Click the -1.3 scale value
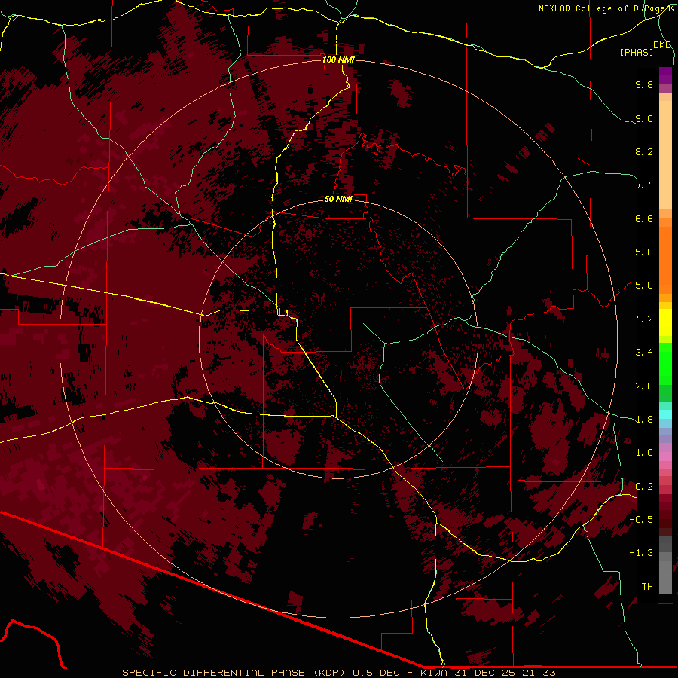This screenshot has width=678, height=678. pyautogui.click(x=641, y=553)
